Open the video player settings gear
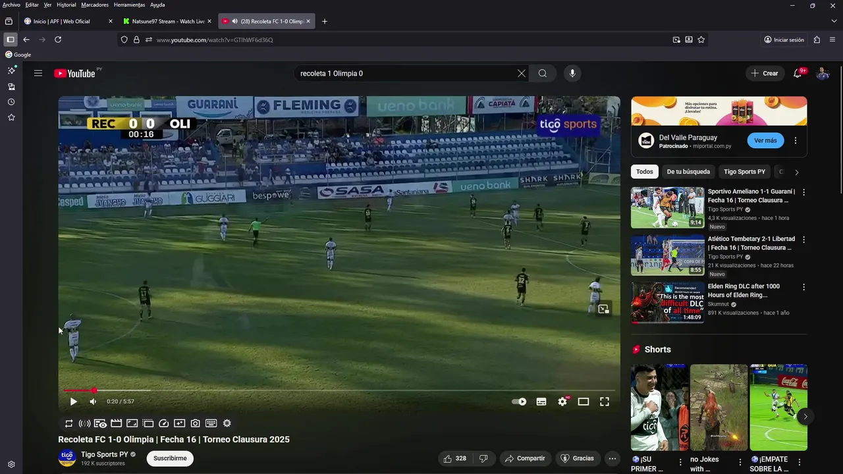 pos(562,402)
